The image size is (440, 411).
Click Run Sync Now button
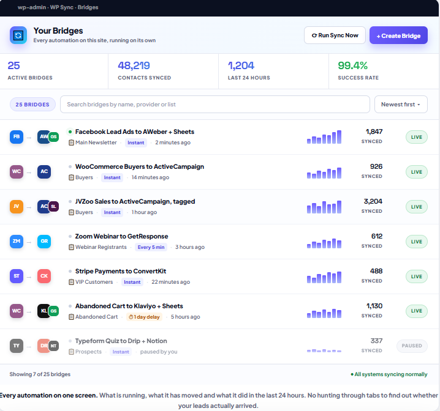pos(335,35)
